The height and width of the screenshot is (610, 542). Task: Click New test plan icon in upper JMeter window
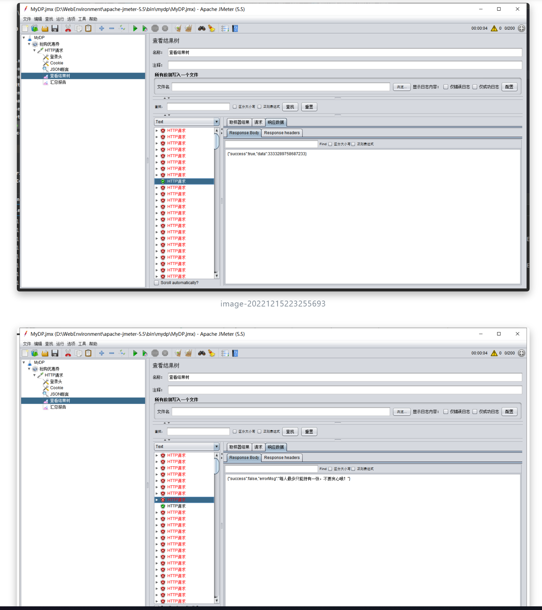(25, 28)
